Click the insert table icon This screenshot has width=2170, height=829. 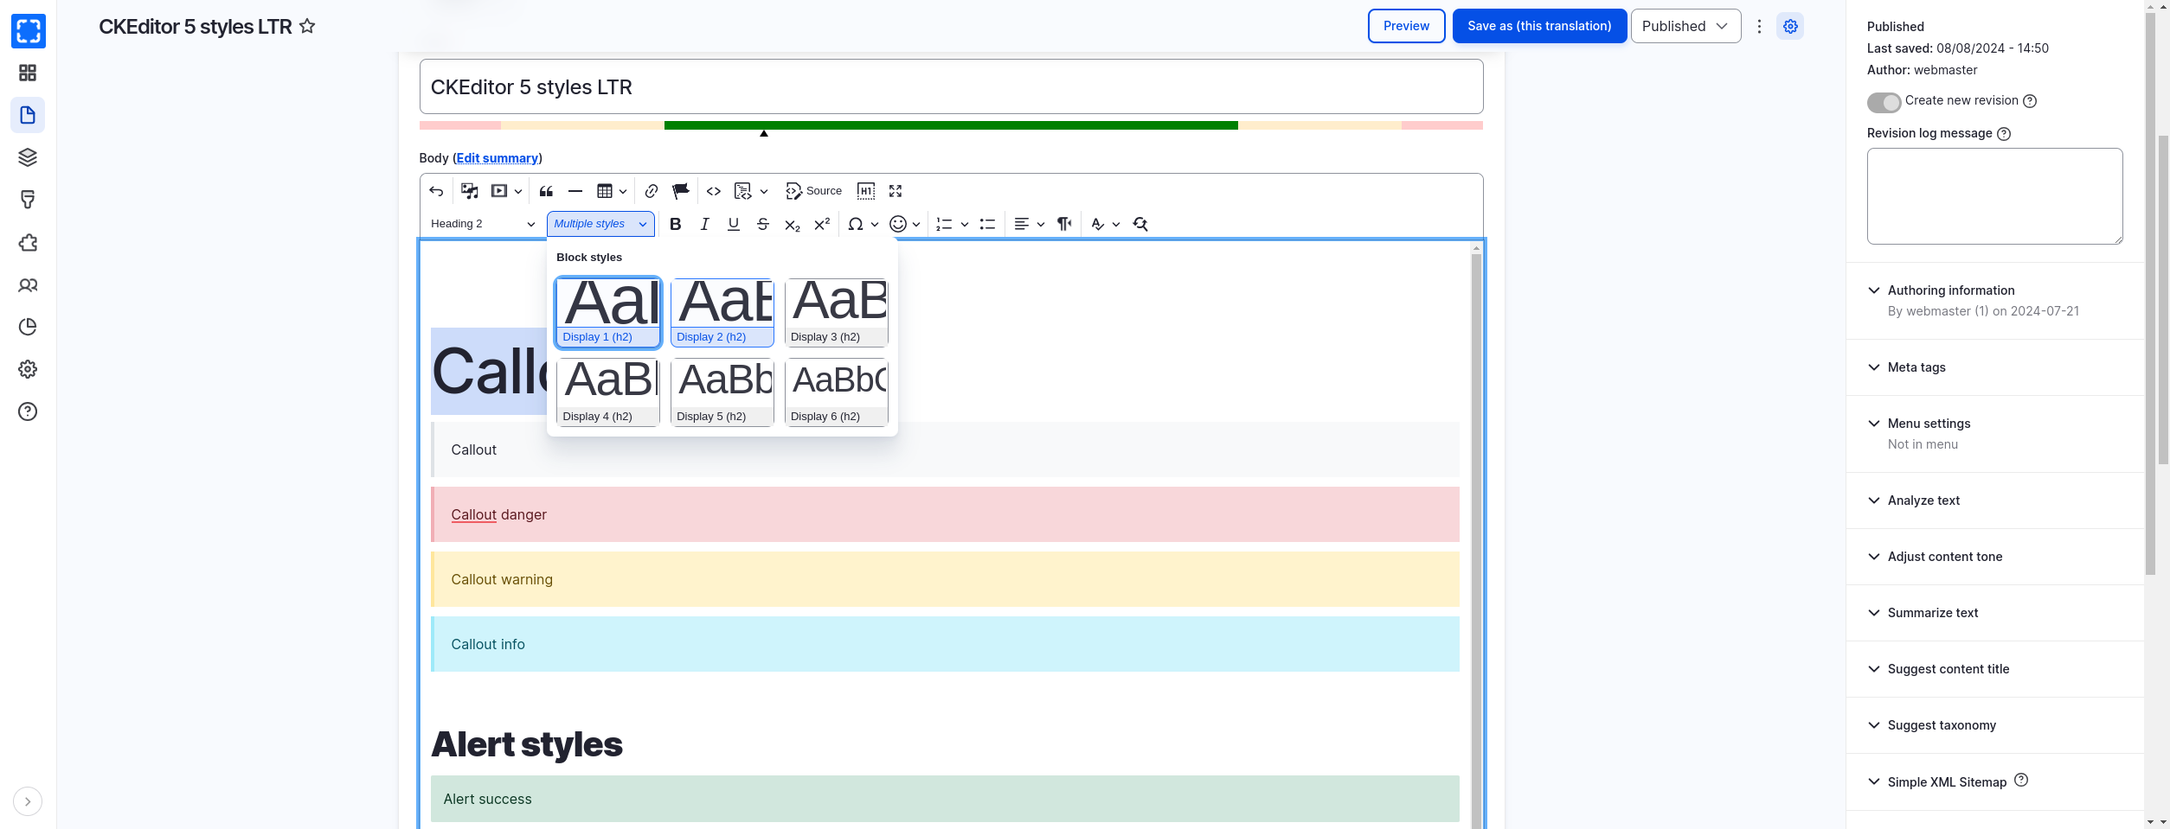[x=605, y=191]
